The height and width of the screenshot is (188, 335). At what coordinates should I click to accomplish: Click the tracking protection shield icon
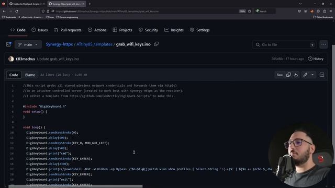[x=43, y=11]
